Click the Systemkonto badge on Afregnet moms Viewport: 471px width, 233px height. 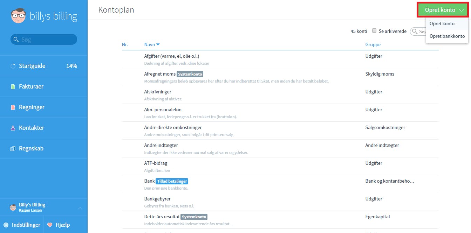point(190,74)
